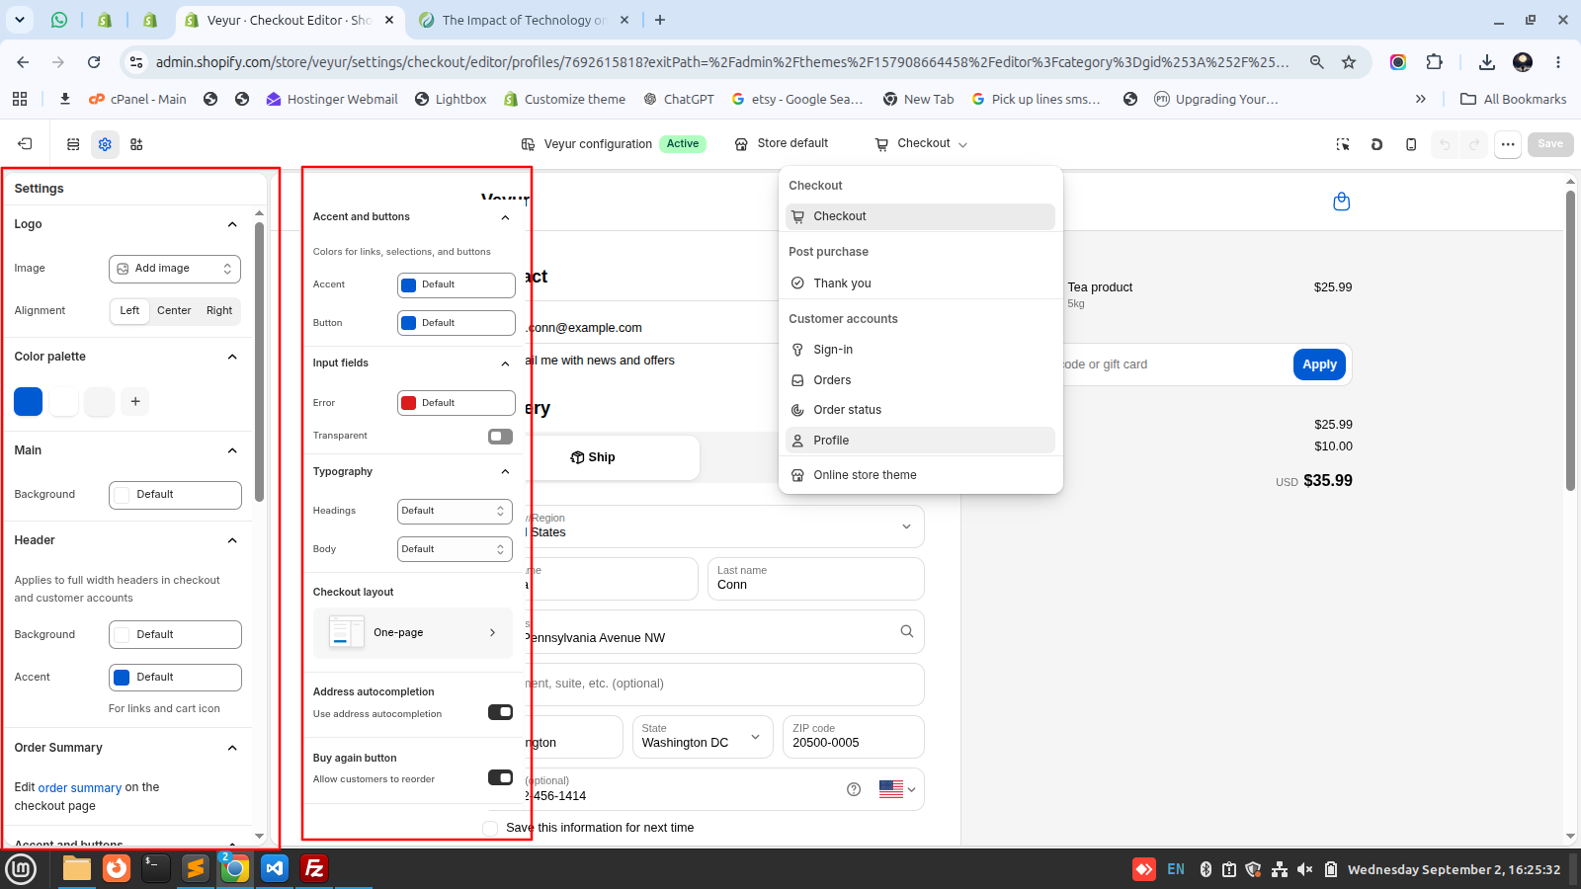Collapse the Color palette section

(232, 357)
